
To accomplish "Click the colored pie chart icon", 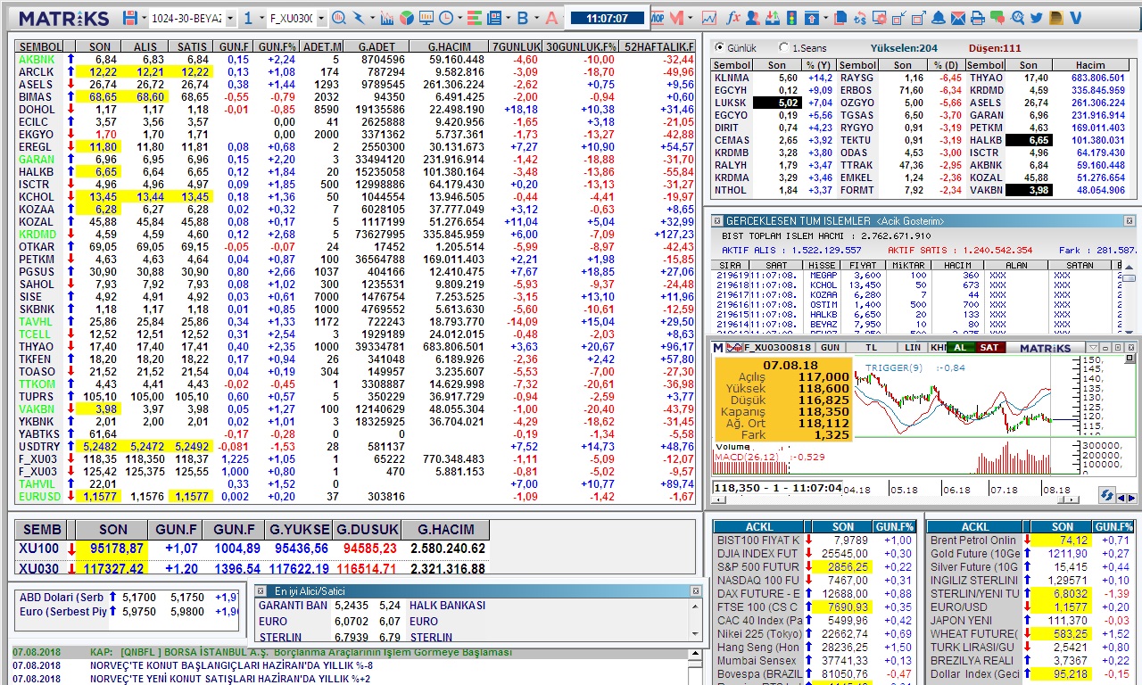I will (x=406, y=18).
